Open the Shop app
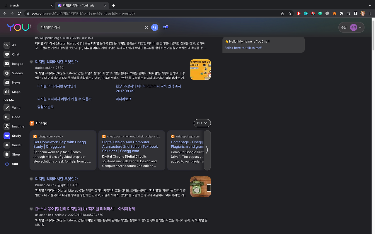The image size is (375, 234). pyautogui.click(x=12, y=154)
